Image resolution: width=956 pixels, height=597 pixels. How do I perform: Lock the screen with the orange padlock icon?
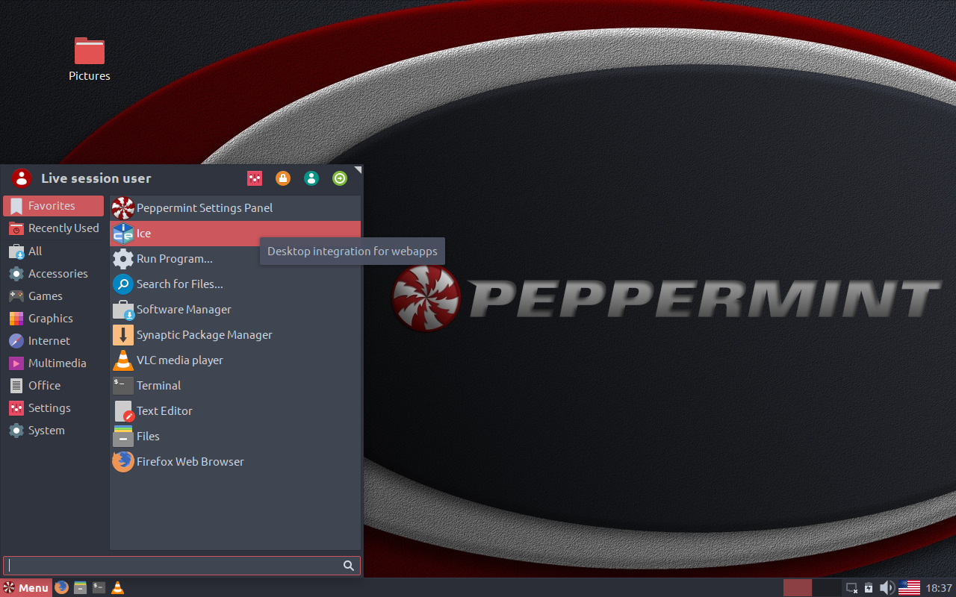point(282,178)
